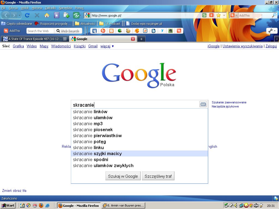Share via the orange Blogger icon
279x209 pixels.
(x=111, y=31)
